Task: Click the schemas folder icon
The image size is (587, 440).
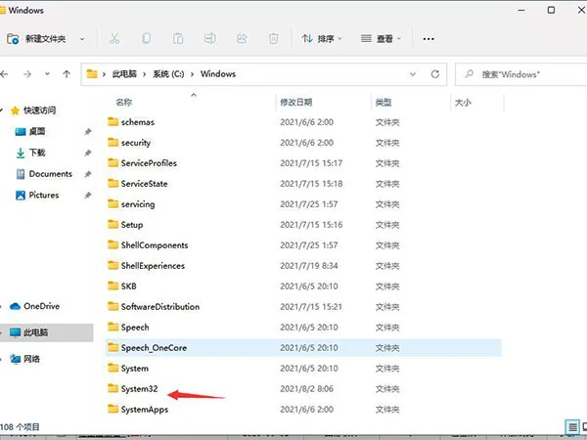Action: pyautogui.click(x=113, y=121)
